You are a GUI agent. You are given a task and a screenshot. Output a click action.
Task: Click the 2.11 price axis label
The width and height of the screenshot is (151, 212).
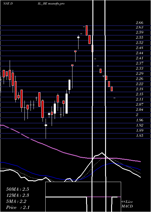[140, 99]
